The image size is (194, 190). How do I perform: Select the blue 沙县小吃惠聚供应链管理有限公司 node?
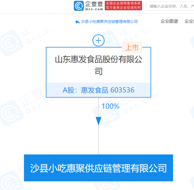click(99, 168)
